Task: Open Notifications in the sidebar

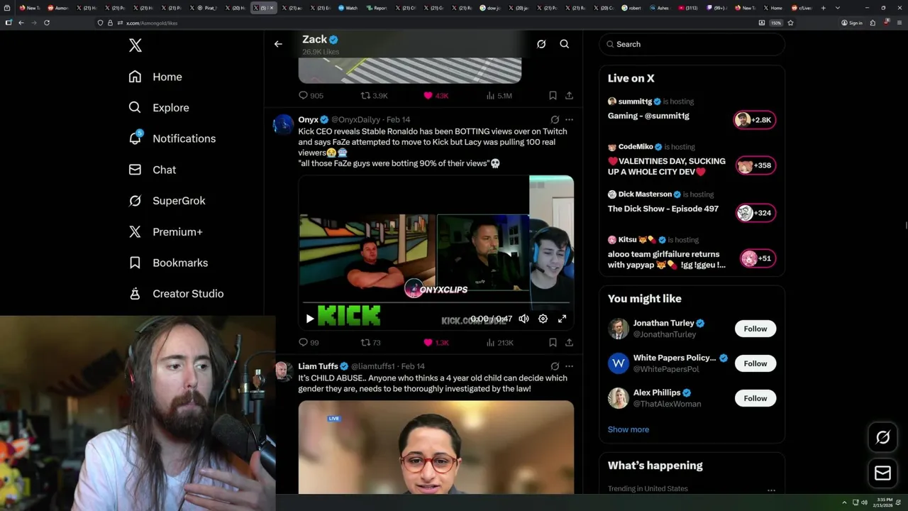Action: pyautogui.click(x=172, y=138)
